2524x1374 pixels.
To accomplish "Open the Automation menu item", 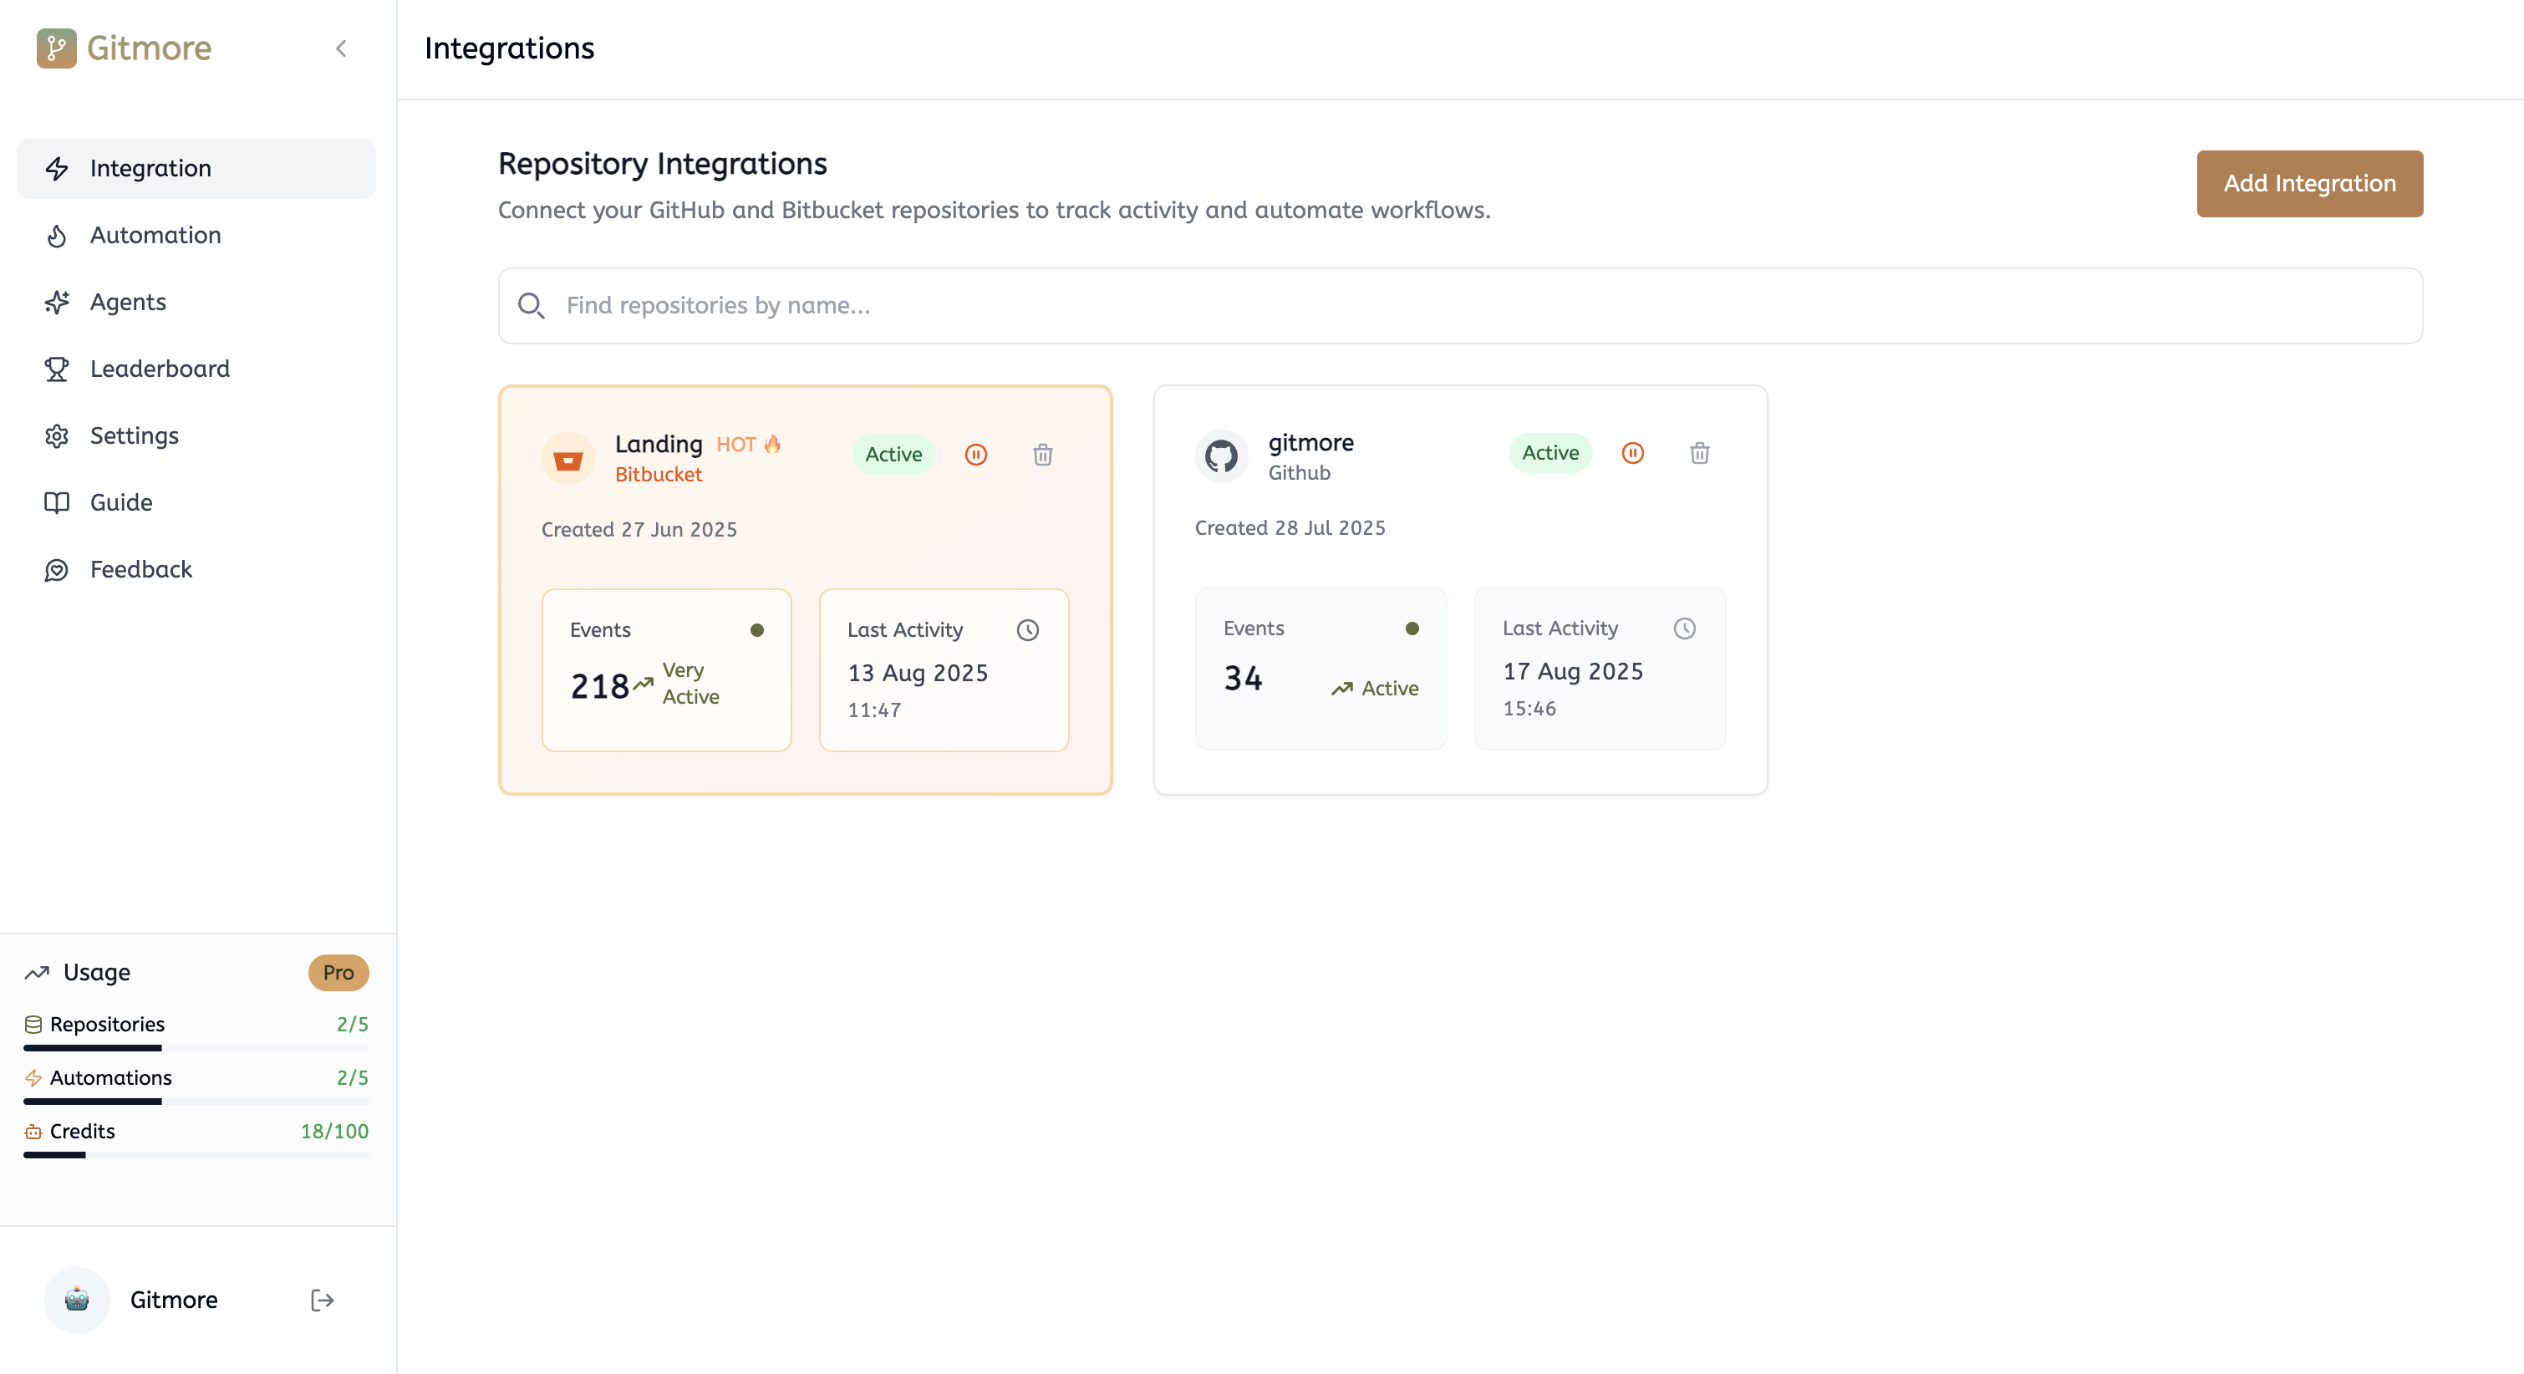I will (x=196, y=235).
